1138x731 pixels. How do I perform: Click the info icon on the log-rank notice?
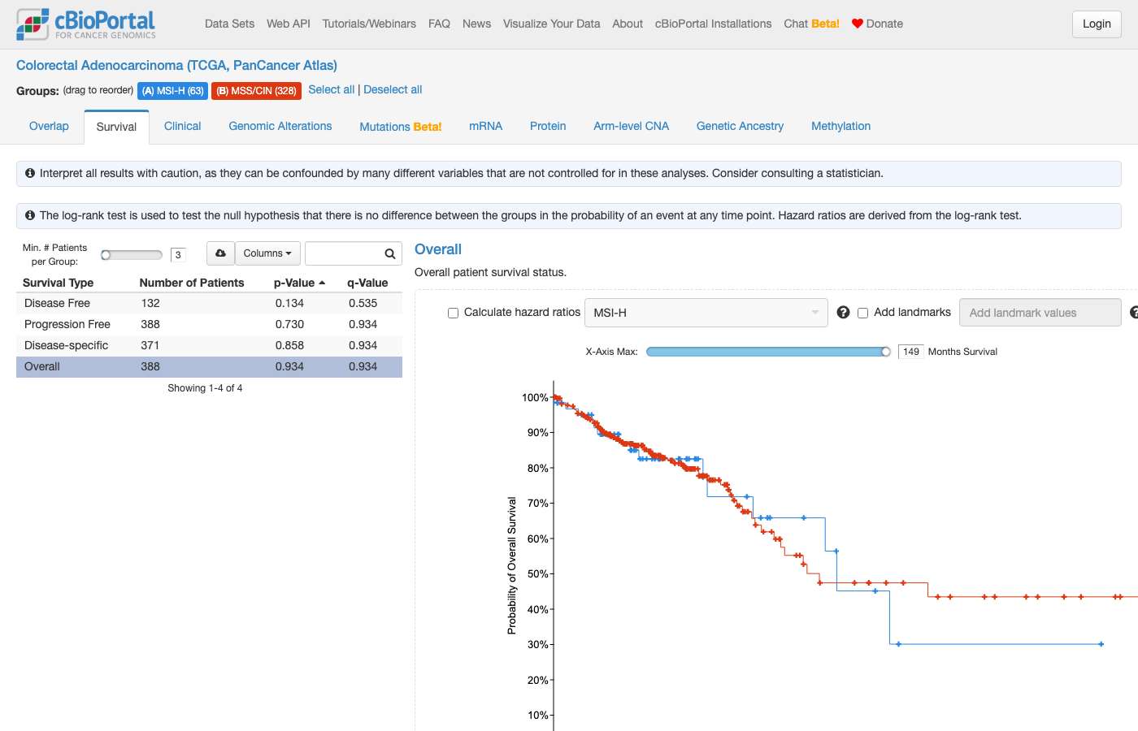click(x=30, y=215)
